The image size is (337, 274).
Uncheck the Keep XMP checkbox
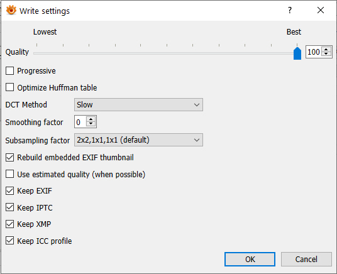click(9, 224)
